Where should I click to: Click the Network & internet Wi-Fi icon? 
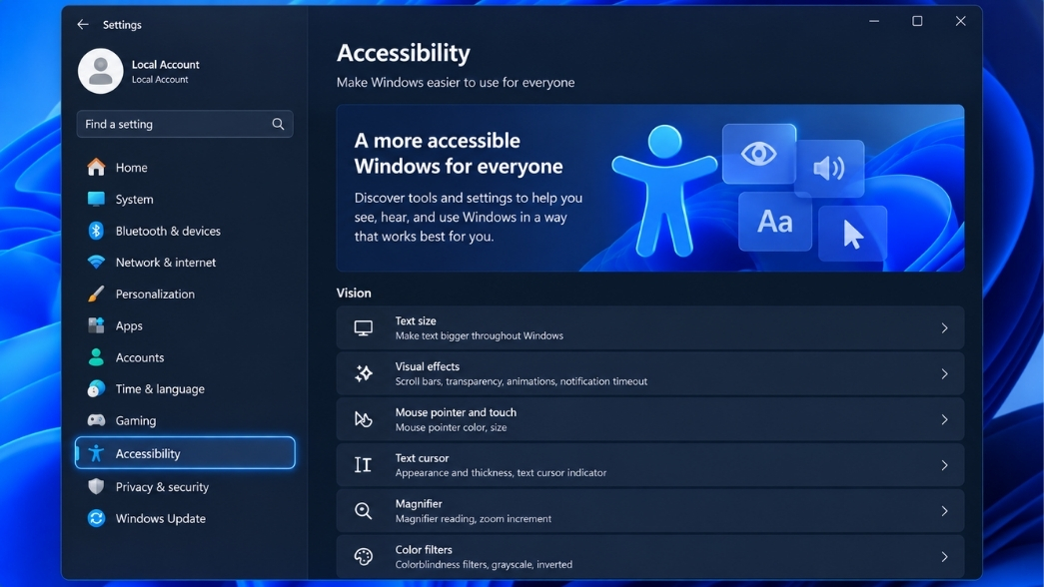pyautogui.click(x=96, y=263)
